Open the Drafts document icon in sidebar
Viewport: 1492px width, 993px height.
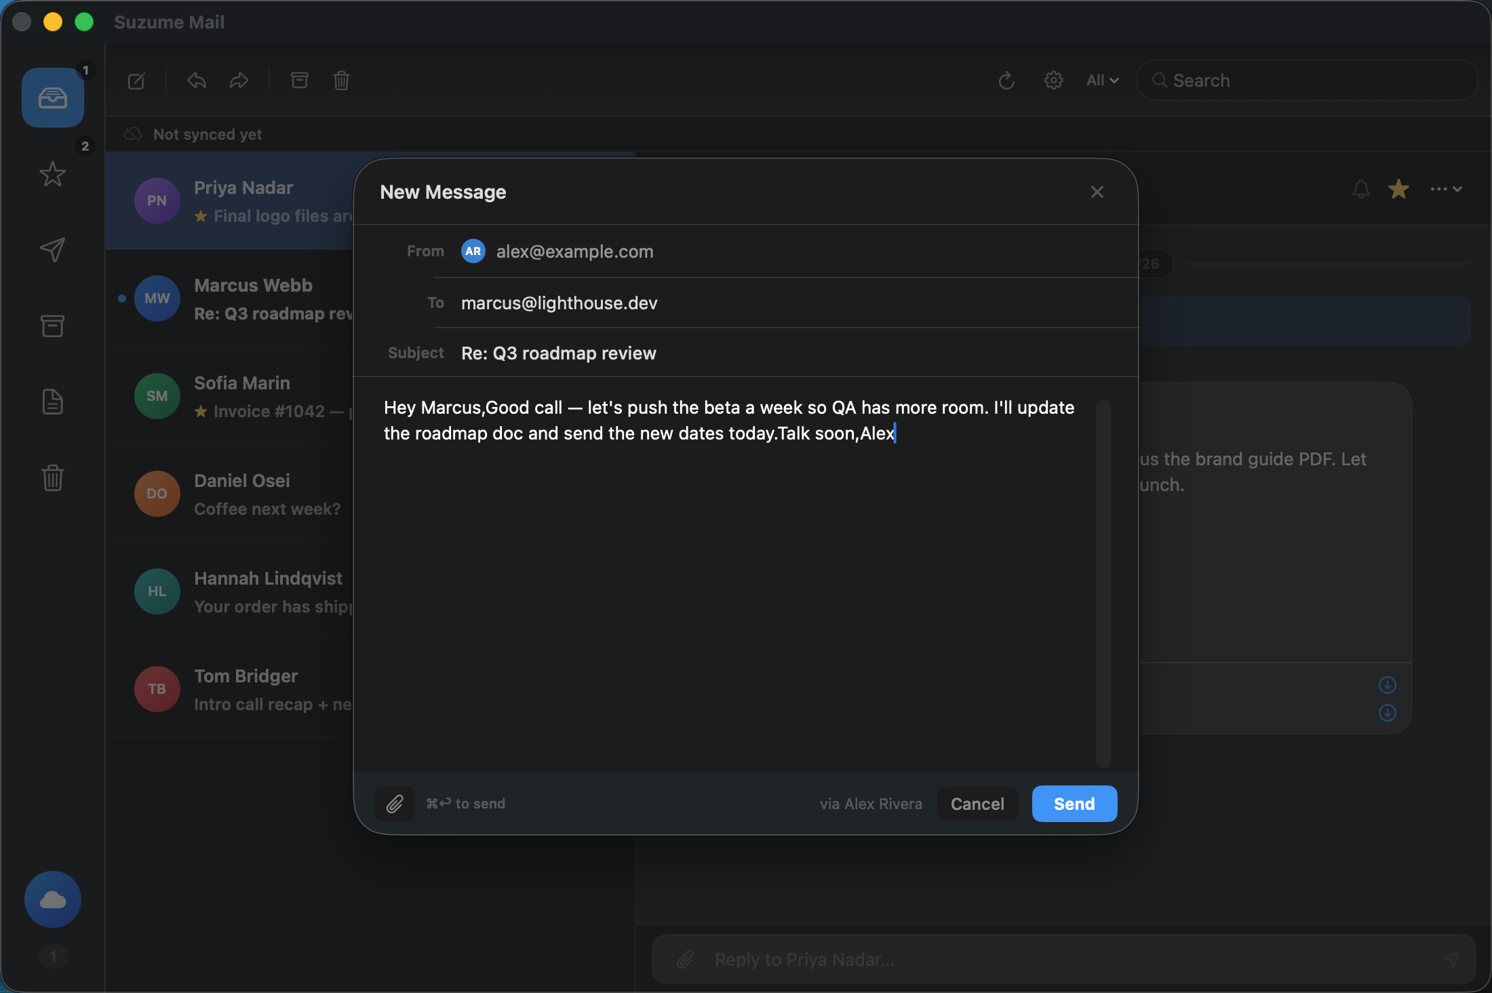pyautogui.click(x=53, y=402)
